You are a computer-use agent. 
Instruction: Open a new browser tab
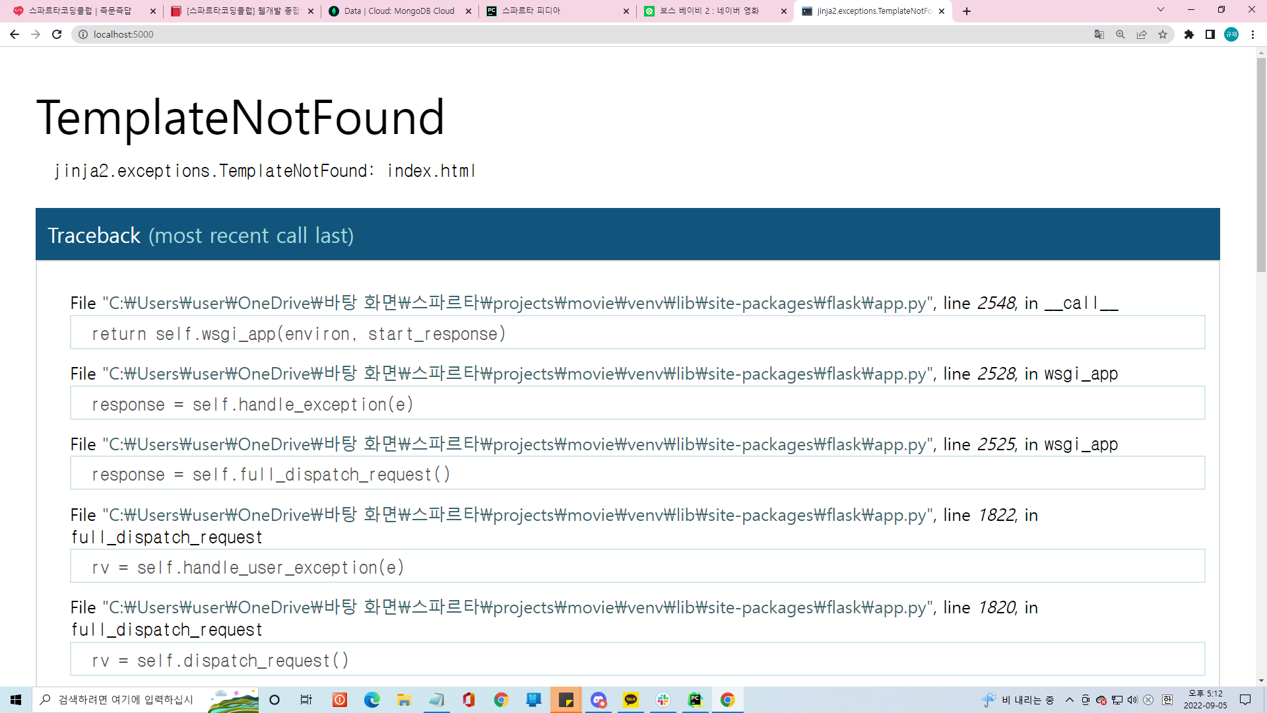[967, 11]
